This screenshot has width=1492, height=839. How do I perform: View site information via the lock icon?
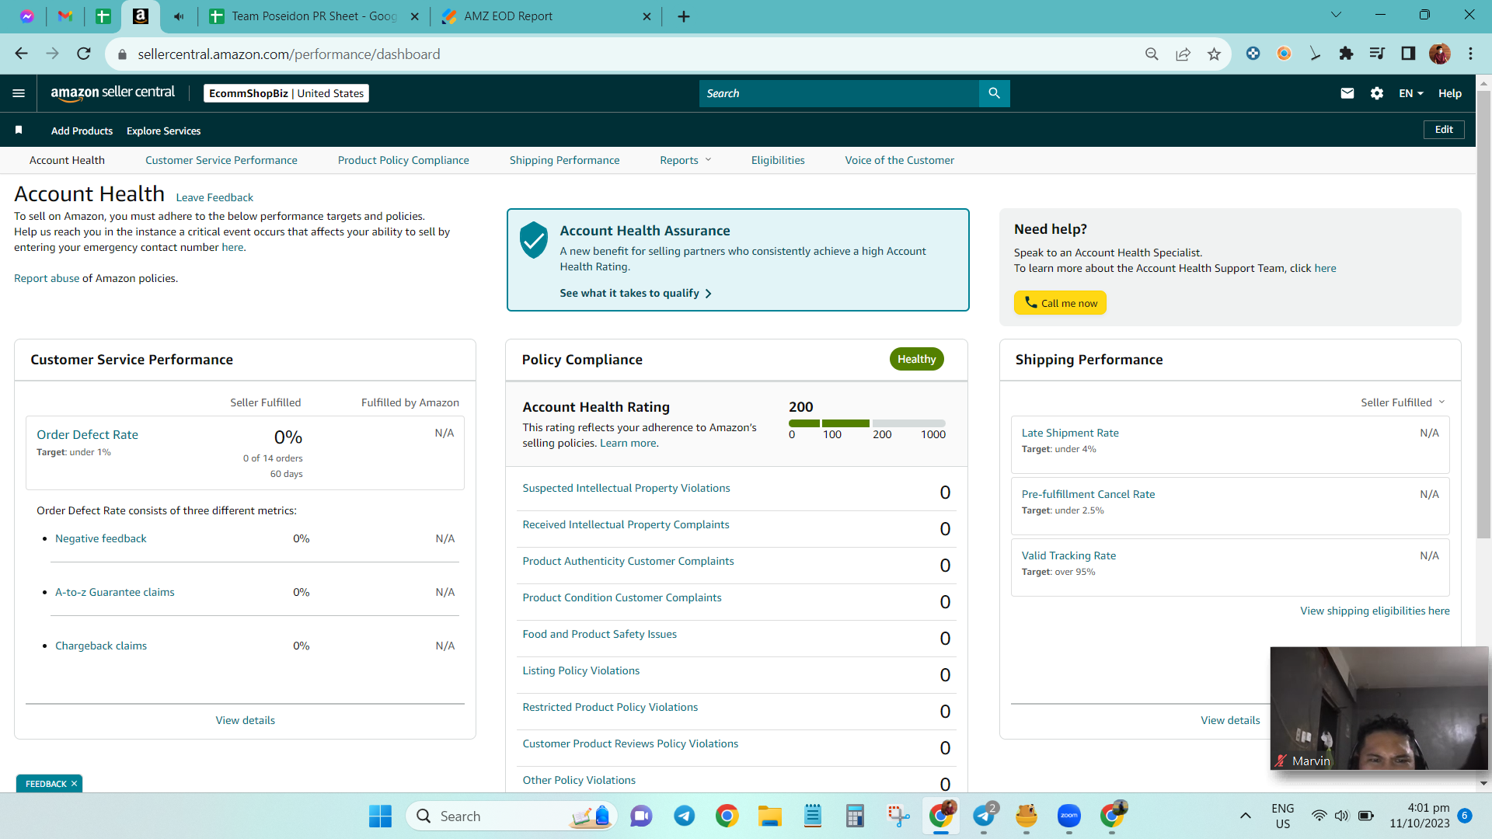click(121, 54)
